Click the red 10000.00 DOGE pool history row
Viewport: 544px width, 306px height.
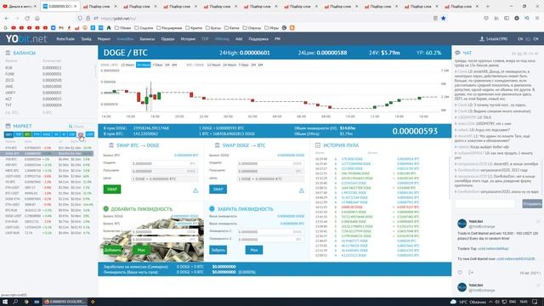(x=367, y=207)
